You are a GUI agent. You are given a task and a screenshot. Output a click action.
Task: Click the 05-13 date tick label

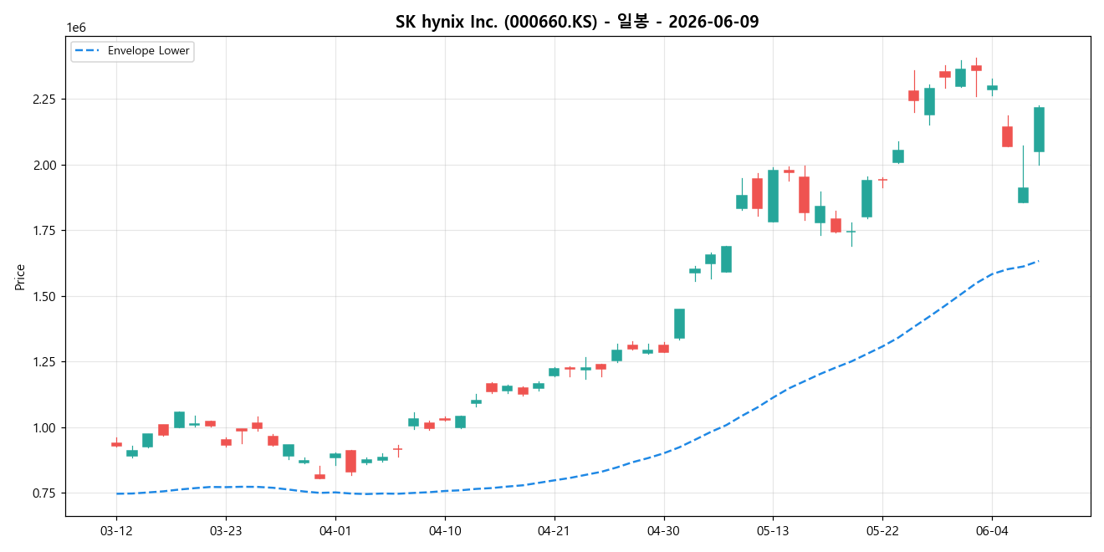click(x=773, y=530)
